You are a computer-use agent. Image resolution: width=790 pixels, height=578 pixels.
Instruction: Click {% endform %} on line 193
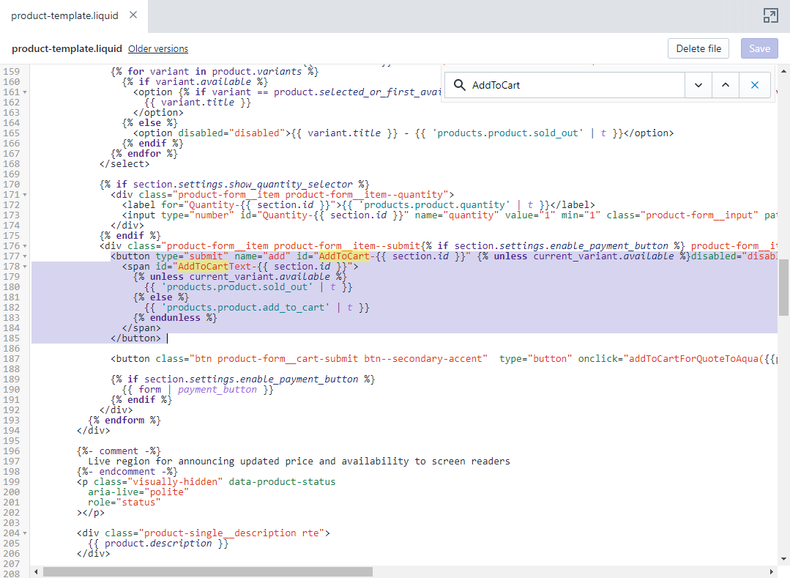click(x=124, y=420)
